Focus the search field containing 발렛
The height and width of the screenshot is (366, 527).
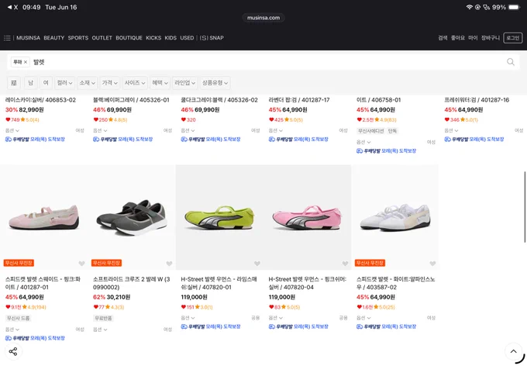pyautogui.click(x=263, y=62)
